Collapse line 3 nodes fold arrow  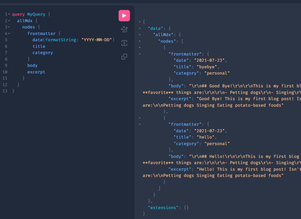pyautogui.click(x=9, y=27)
